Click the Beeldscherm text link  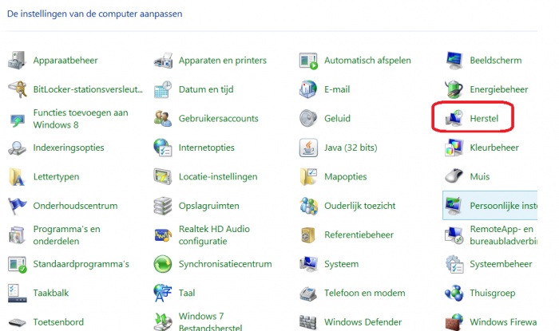tap(496, 61)
